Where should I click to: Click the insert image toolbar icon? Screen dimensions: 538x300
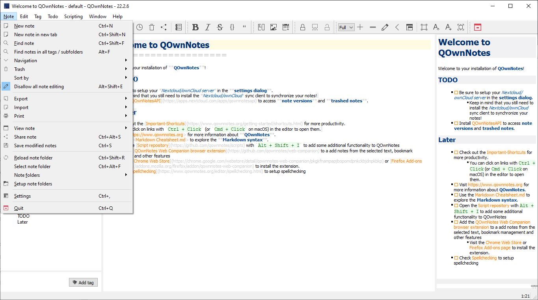tap(274, 27)
